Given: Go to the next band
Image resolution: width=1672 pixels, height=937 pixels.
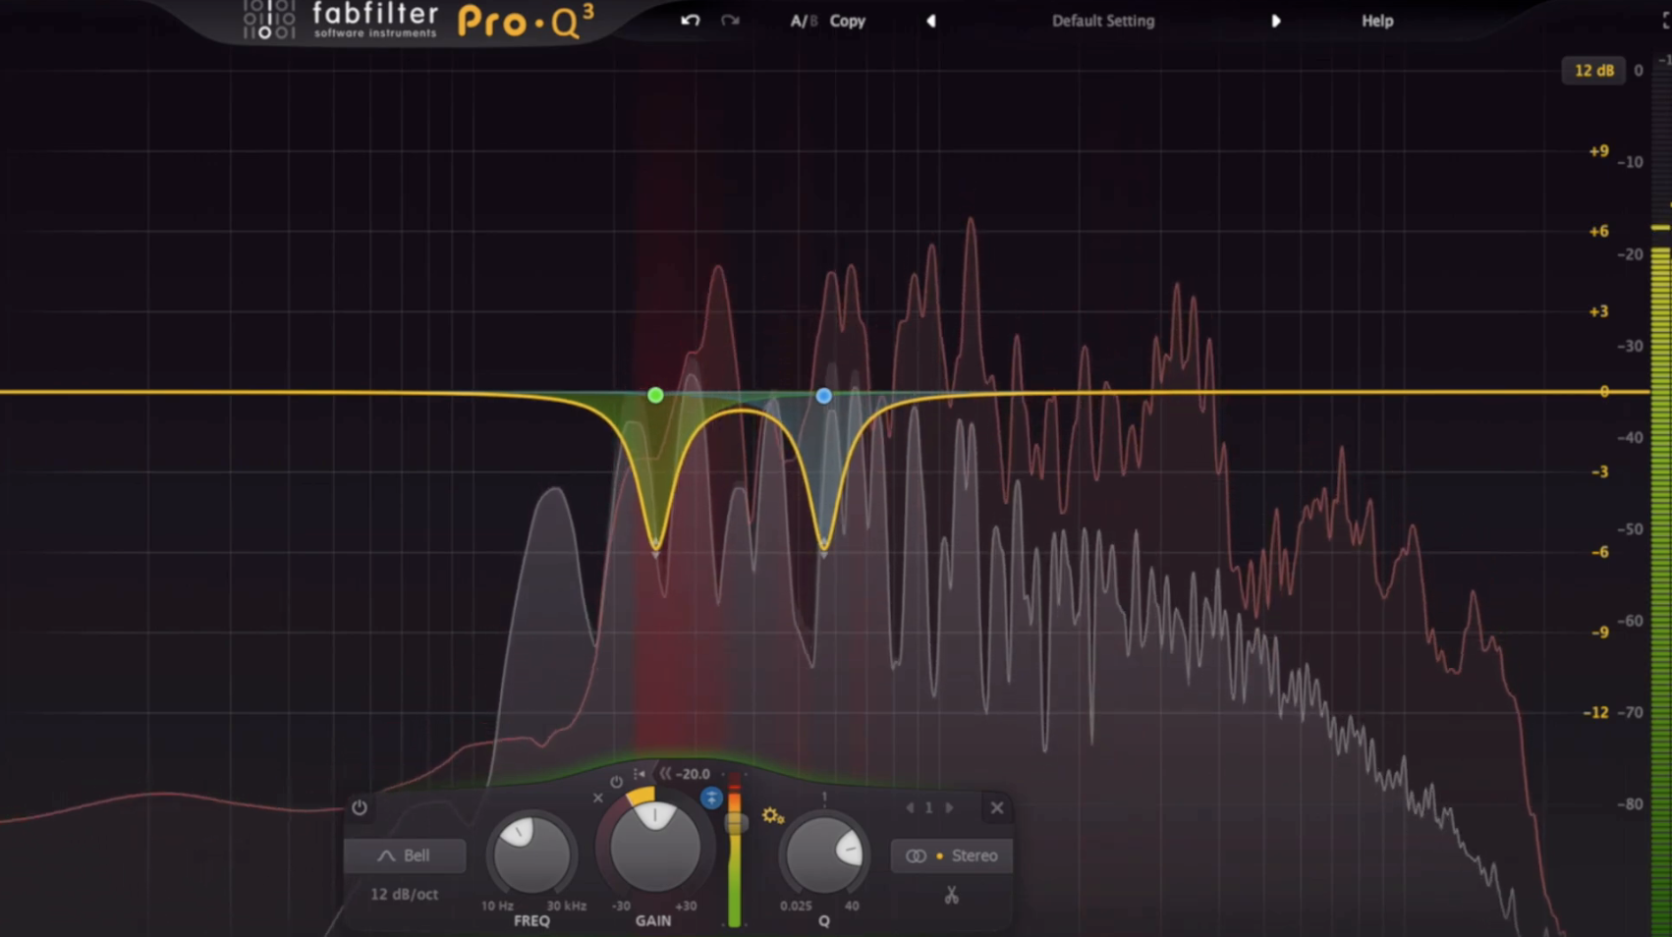Looking at the screenshot, I should pos(949,807).
